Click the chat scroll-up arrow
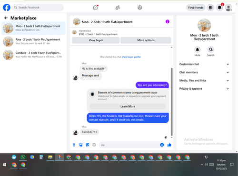Screen dimensions: 238x176 click(x=171, y=47)
